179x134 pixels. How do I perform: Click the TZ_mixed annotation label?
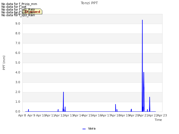32,11
